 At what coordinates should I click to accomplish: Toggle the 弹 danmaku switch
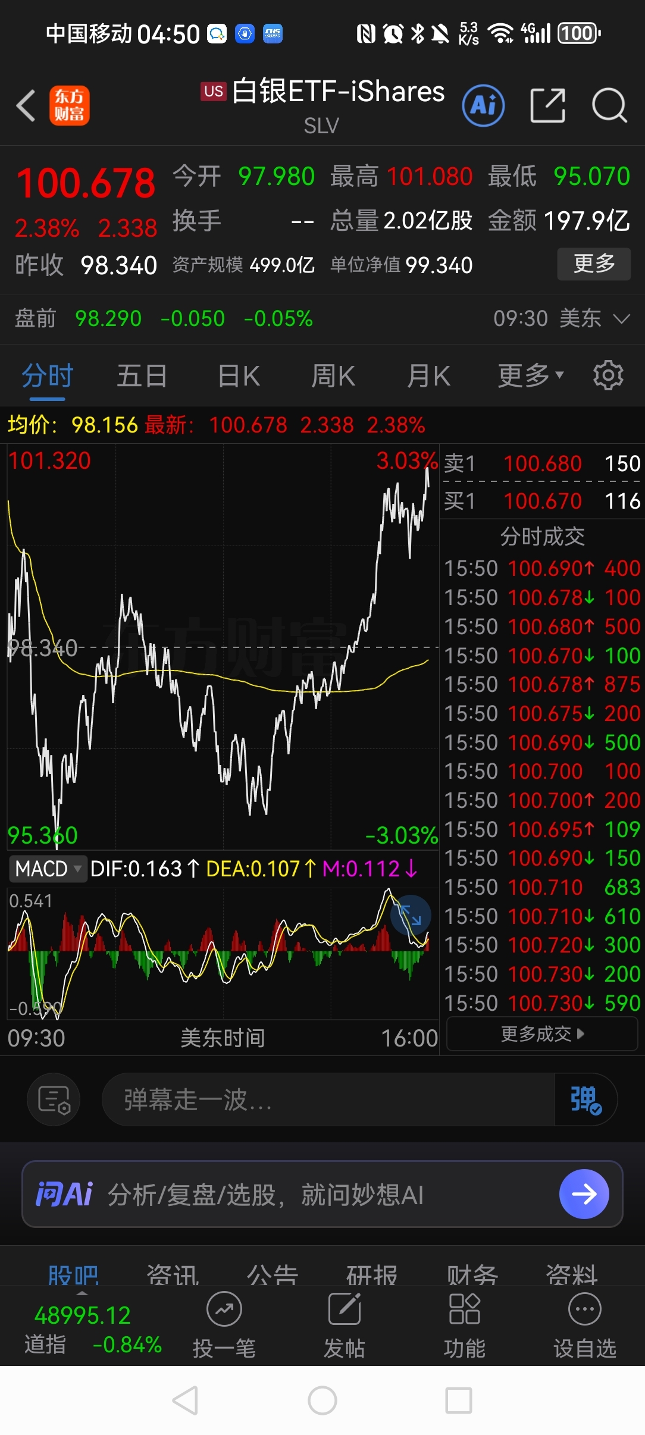tap(586, 1099)
